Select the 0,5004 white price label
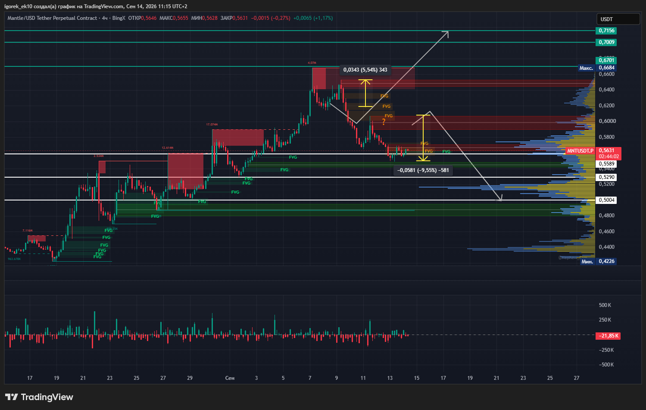This screenshot has width=646, height=410. (x=606, y=200)
